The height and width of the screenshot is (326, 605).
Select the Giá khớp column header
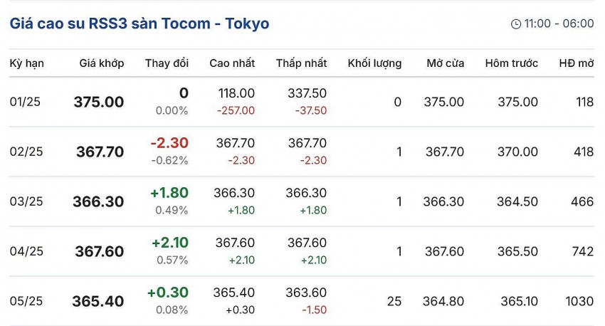(x=102, y=63)
